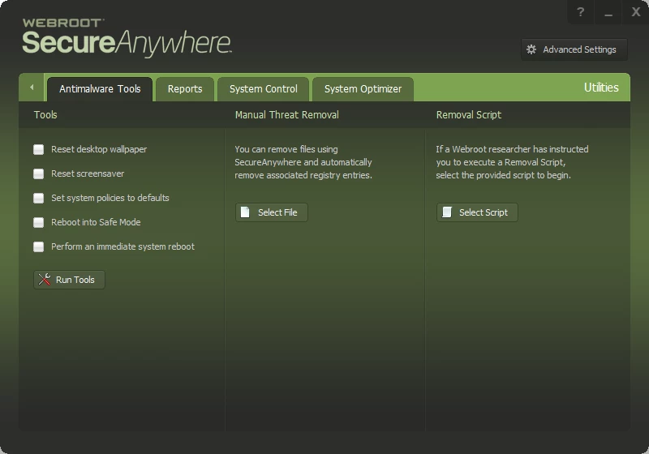Check Set system policies to defaults

click(38, 198)
